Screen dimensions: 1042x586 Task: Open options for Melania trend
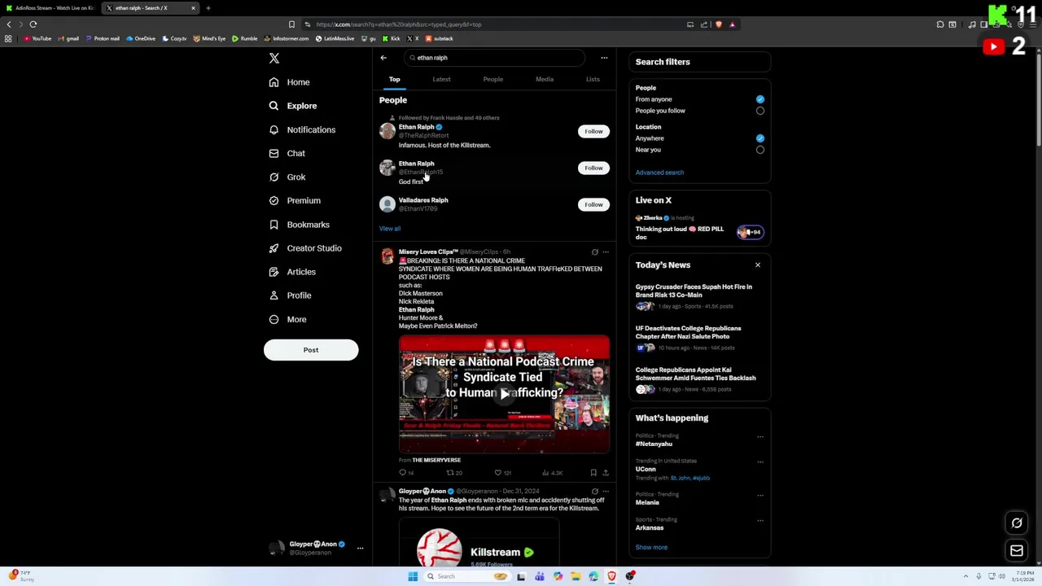tap(760, 495)
